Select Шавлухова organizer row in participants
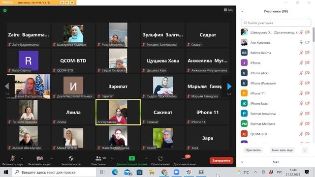This screenshot has height=177, width=315. click(276, 32)
